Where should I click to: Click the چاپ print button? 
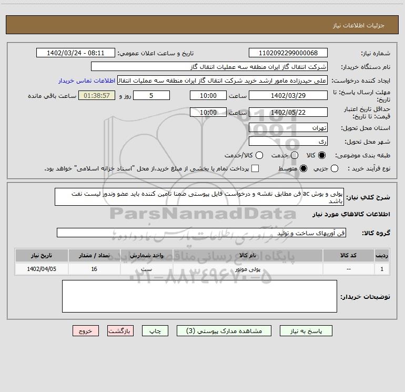155,331
